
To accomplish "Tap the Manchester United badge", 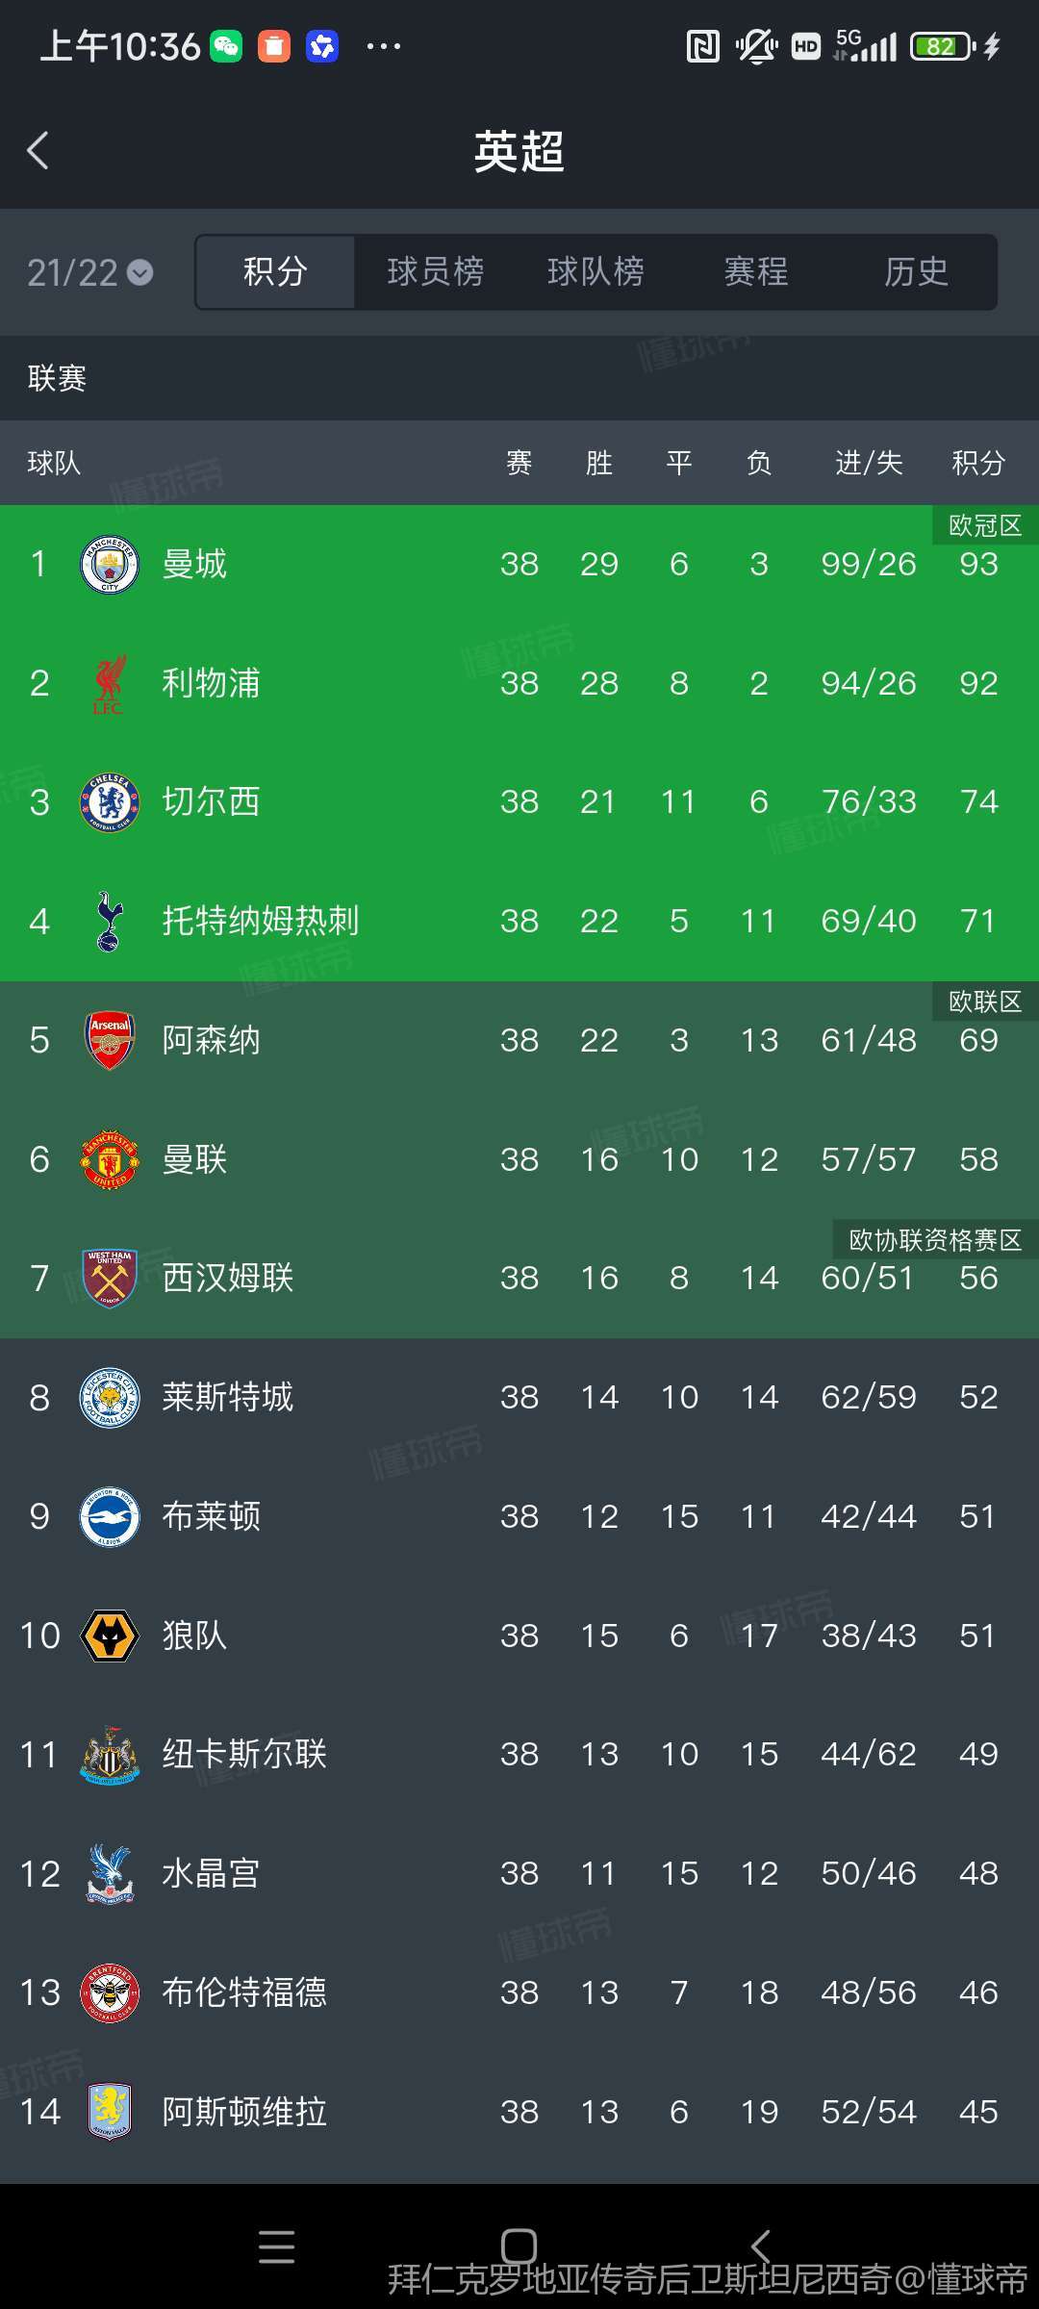I will tap(110, 1160).
